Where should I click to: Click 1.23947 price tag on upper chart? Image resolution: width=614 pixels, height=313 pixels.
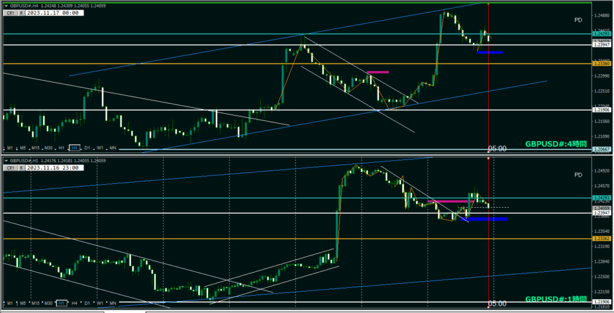click(601, 45)
